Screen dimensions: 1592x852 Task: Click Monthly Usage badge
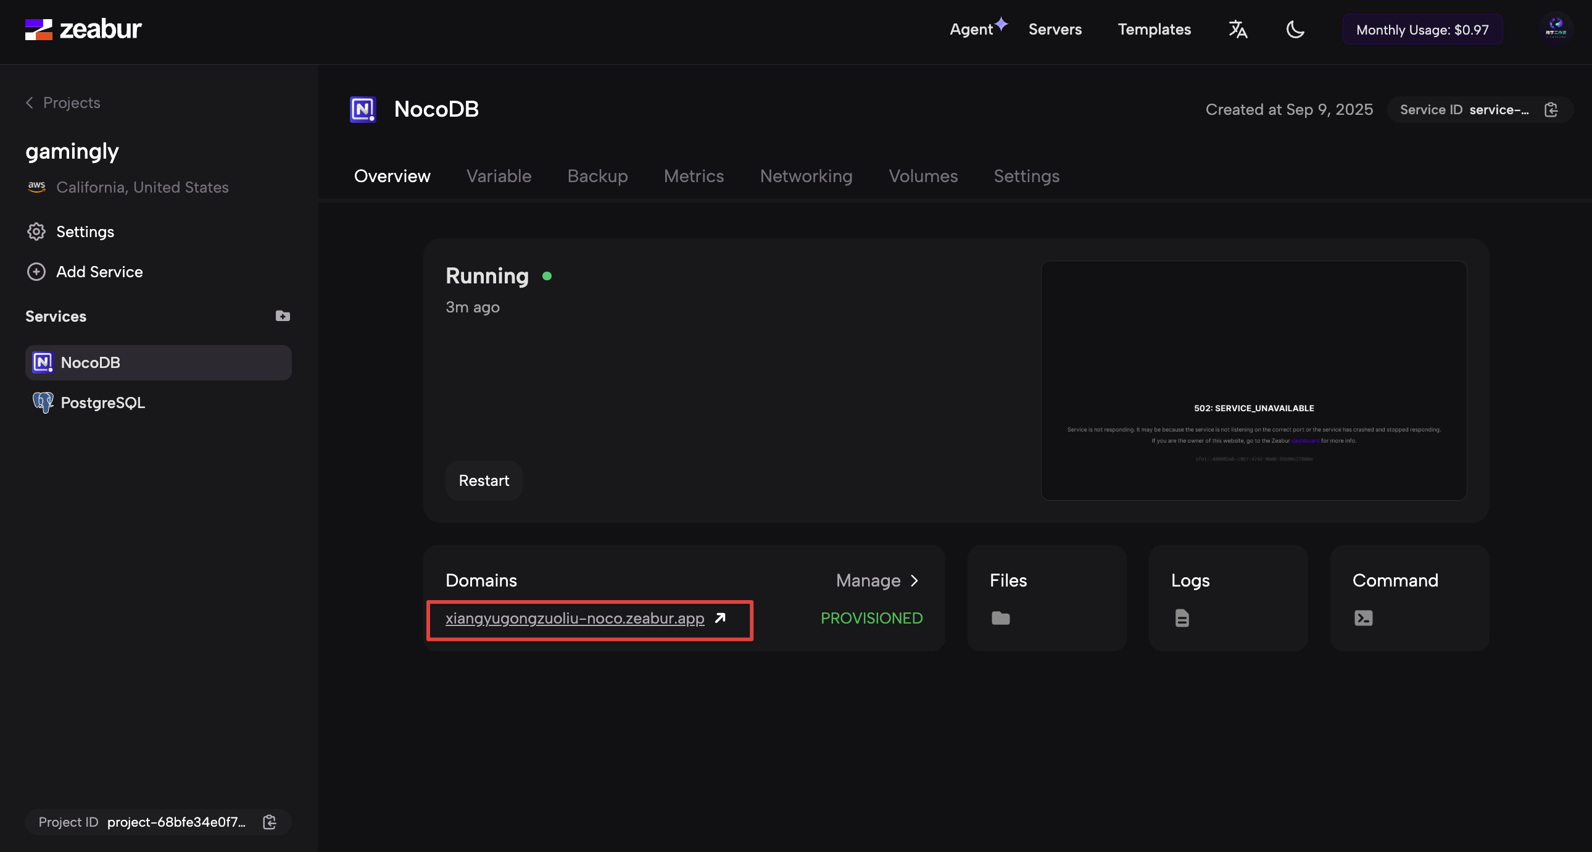[x=1422, y=29]
